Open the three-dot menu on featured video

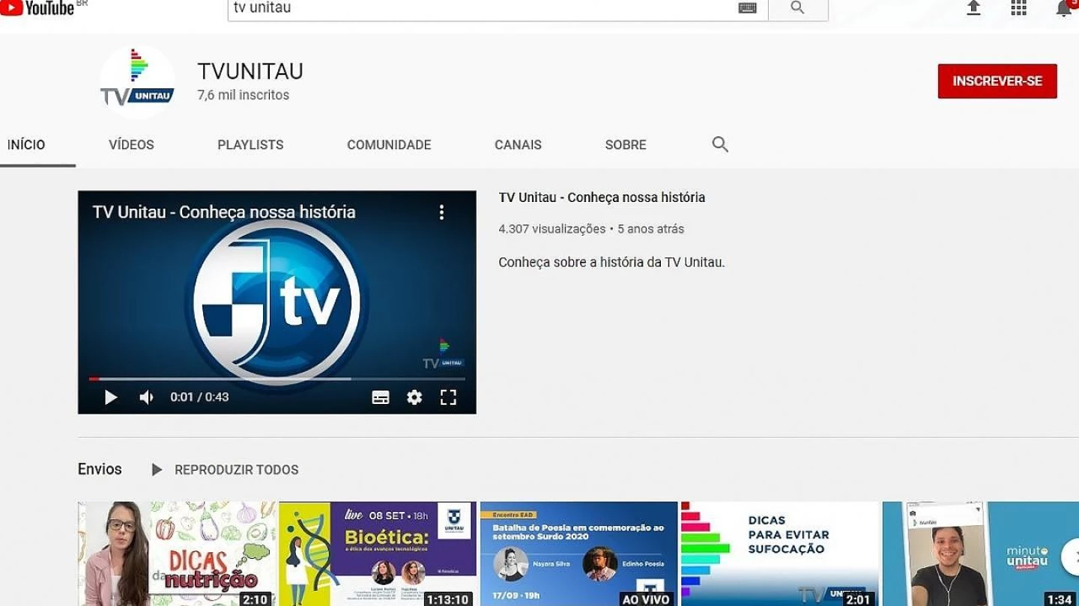coord(441,212)
